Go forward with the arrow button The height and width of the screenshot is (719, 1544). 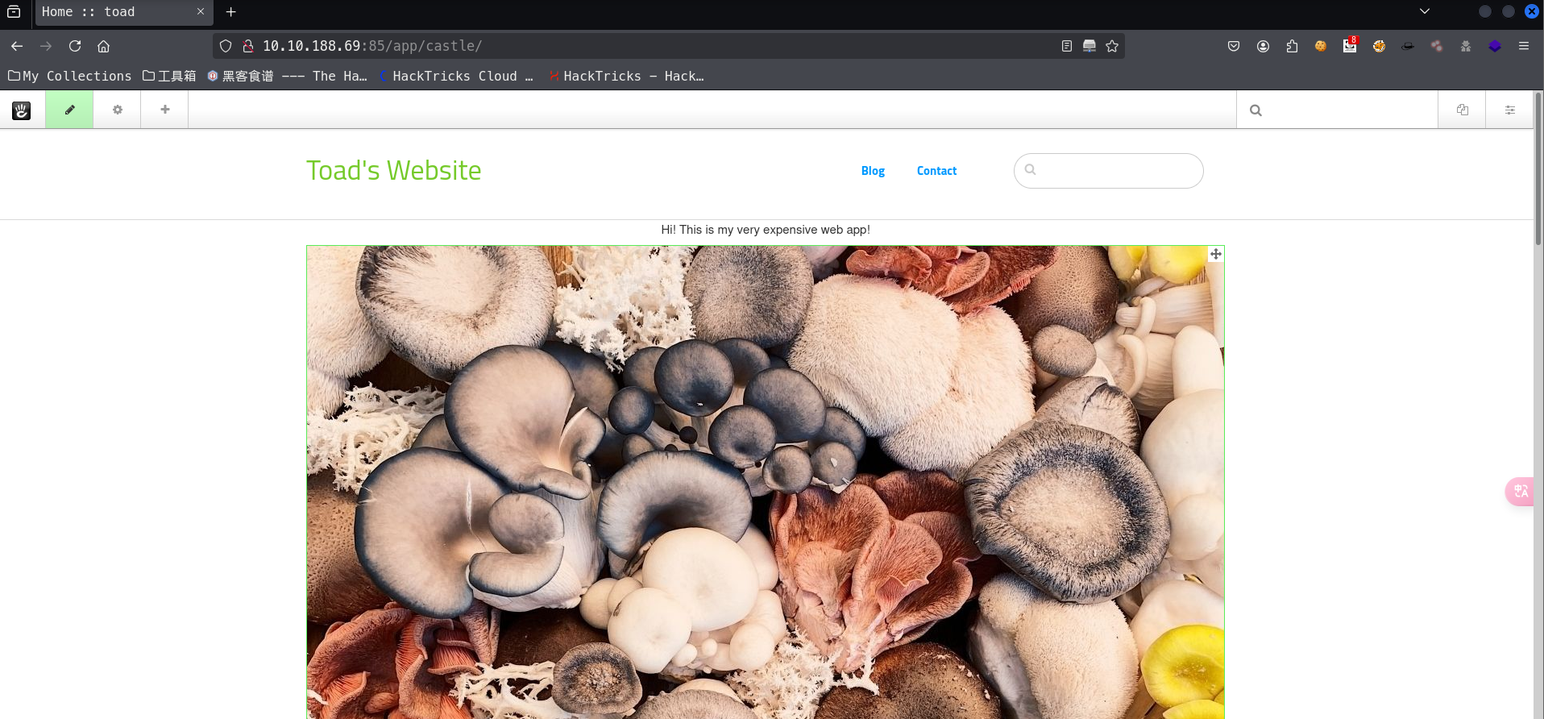[46, 46]
